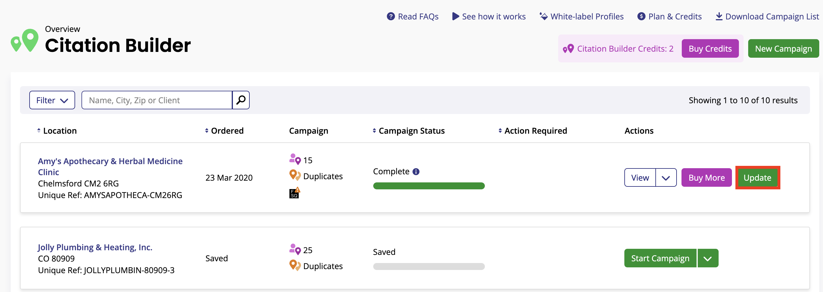823x292 pixels.
Task: Sort by Action Required column header
Action: (535, 131)
